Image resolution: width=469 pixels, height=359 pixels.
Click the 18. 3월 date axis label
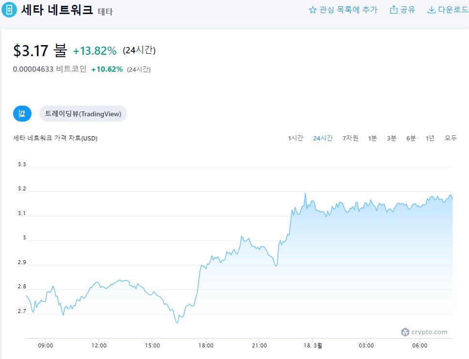coord(313,345)
